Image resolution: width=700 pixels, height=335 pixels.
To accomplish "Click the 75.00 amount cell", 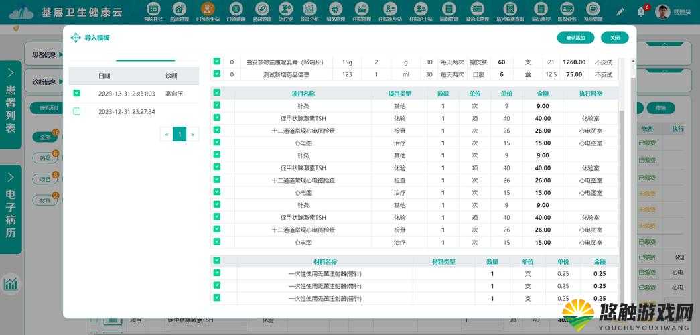I will point(574,74).
